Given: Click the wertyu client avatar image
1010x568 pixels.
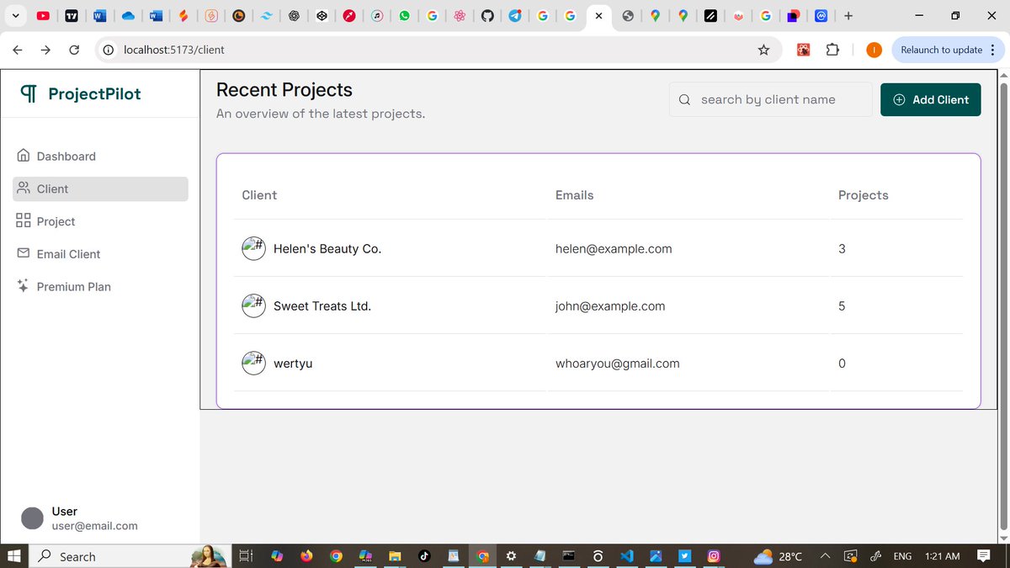Looking at the screenshot, I should point(253,363).
